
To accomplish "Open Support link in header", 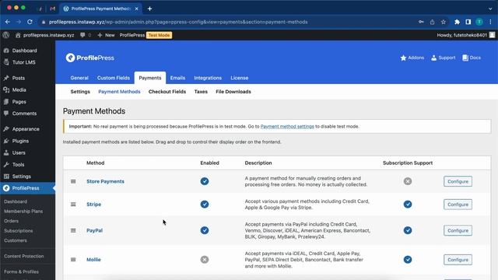I will [443, 58].
